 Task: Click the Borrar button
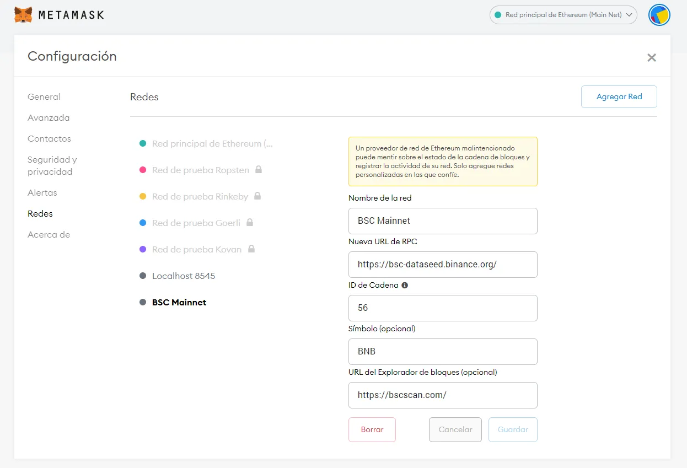tap(372, 429)
